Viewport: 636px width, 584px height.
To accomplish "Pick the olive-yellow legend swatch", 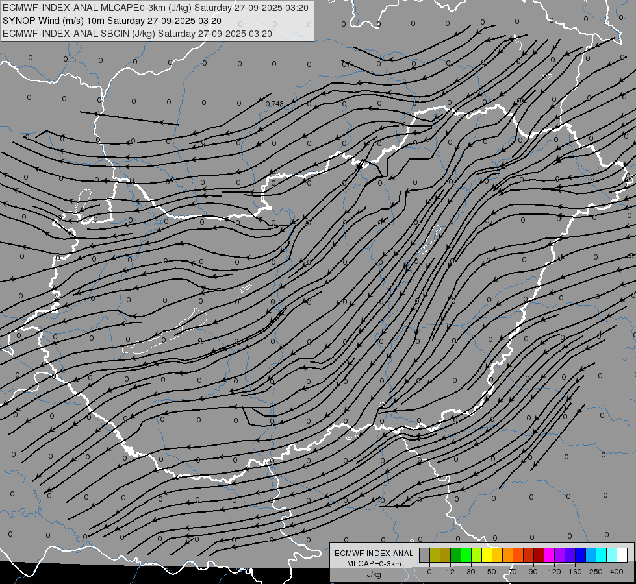I will 435,555.
